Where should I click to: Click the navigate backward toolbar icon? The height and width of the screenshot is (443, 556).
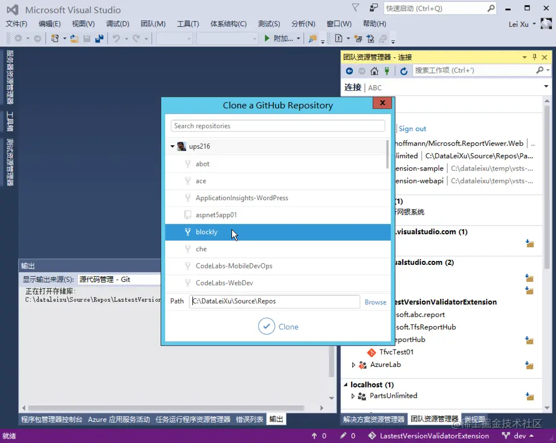[18, 38]
